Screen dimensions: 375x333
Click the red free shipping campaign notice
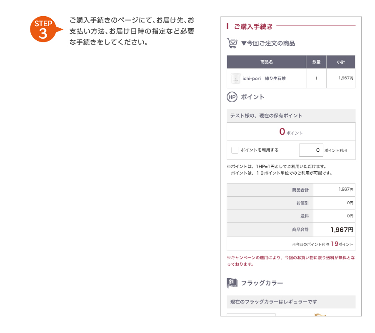coord(291,261)
